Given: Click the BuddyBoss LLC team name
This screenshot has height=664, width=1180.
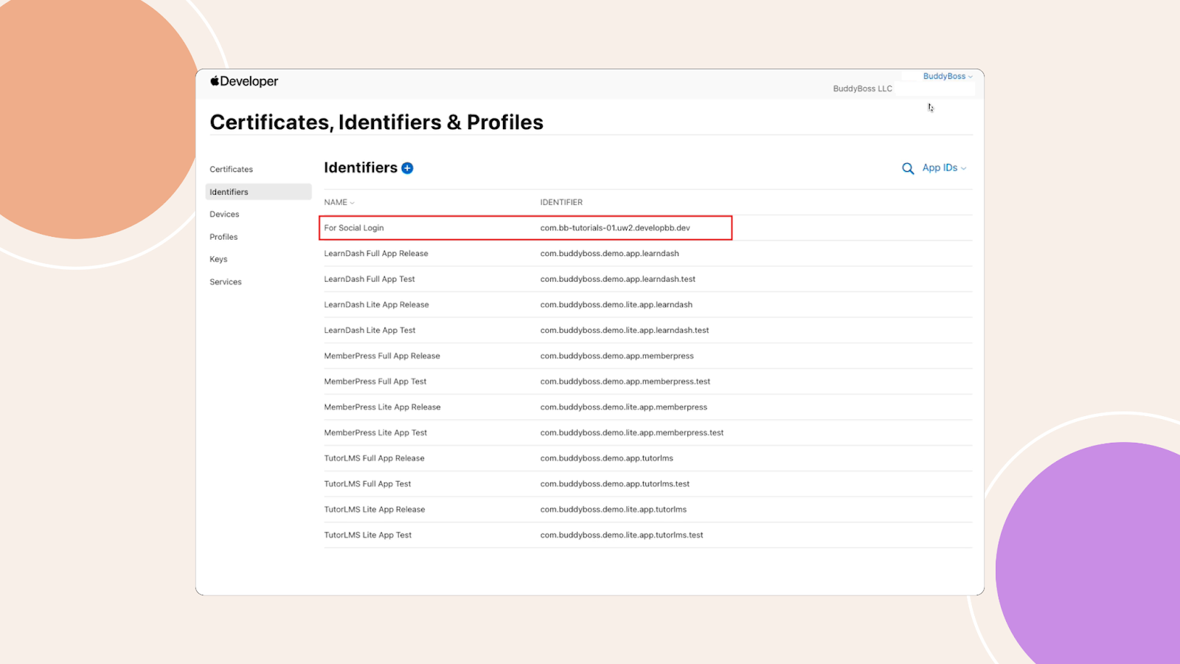Looking at the screenshot, I should (863, 89).
